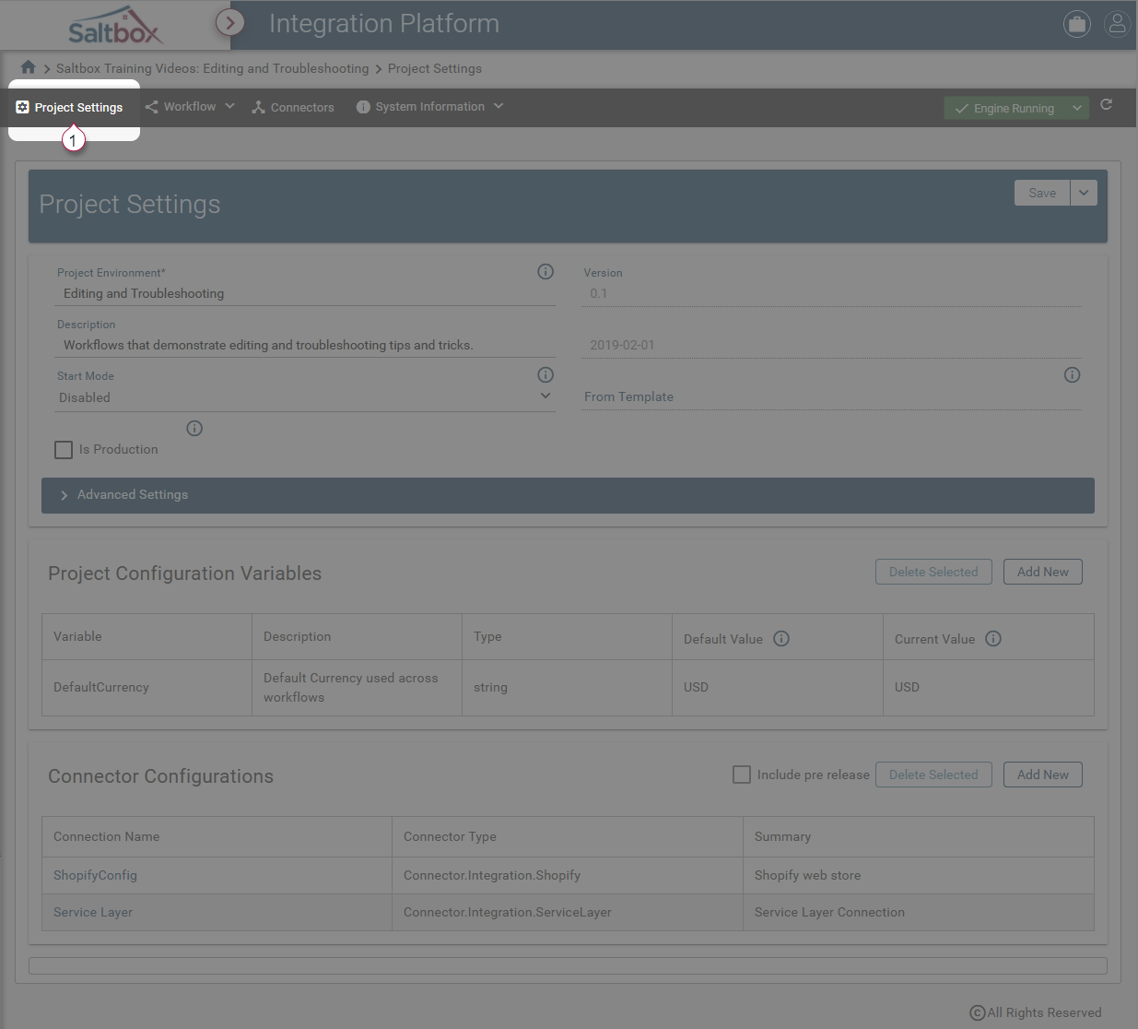Click the Description text field
1138x1029 pixels.
(x=304, y=345)
